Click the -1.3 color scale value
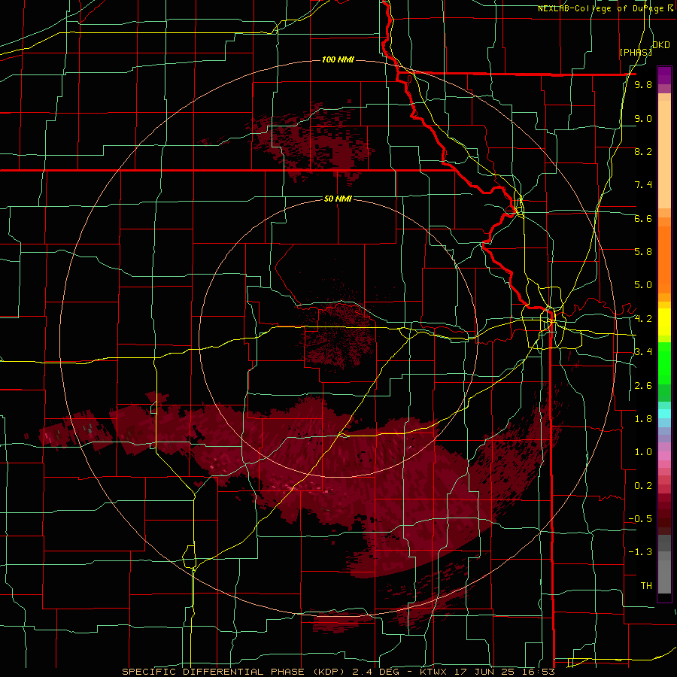 (640, 552)
